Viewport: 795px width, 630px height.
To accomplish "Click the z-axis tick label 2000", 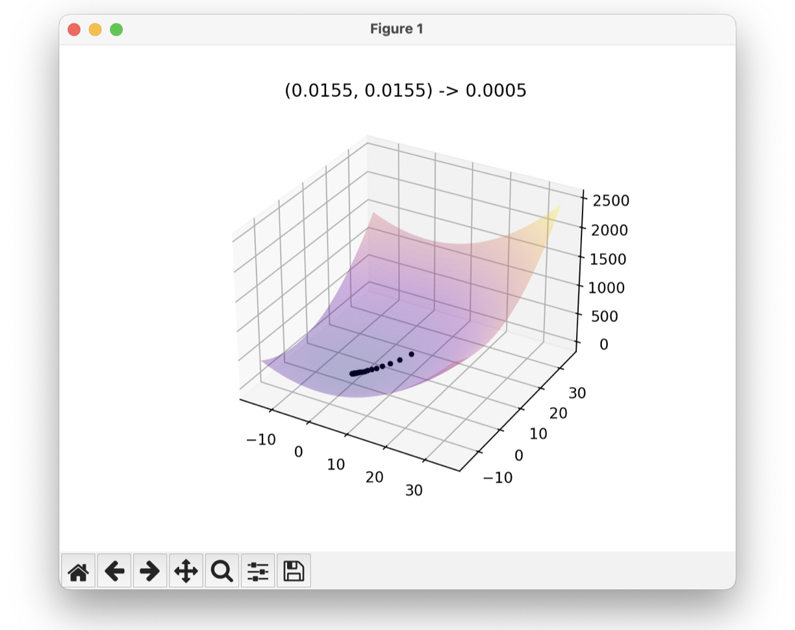I will pyautogui.click(x=609, y=230).
